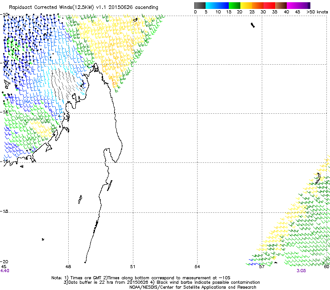The height and width of the screenshot is (290, 330).
Task: Click the legend label '20'
Action: tap(239, 12)
